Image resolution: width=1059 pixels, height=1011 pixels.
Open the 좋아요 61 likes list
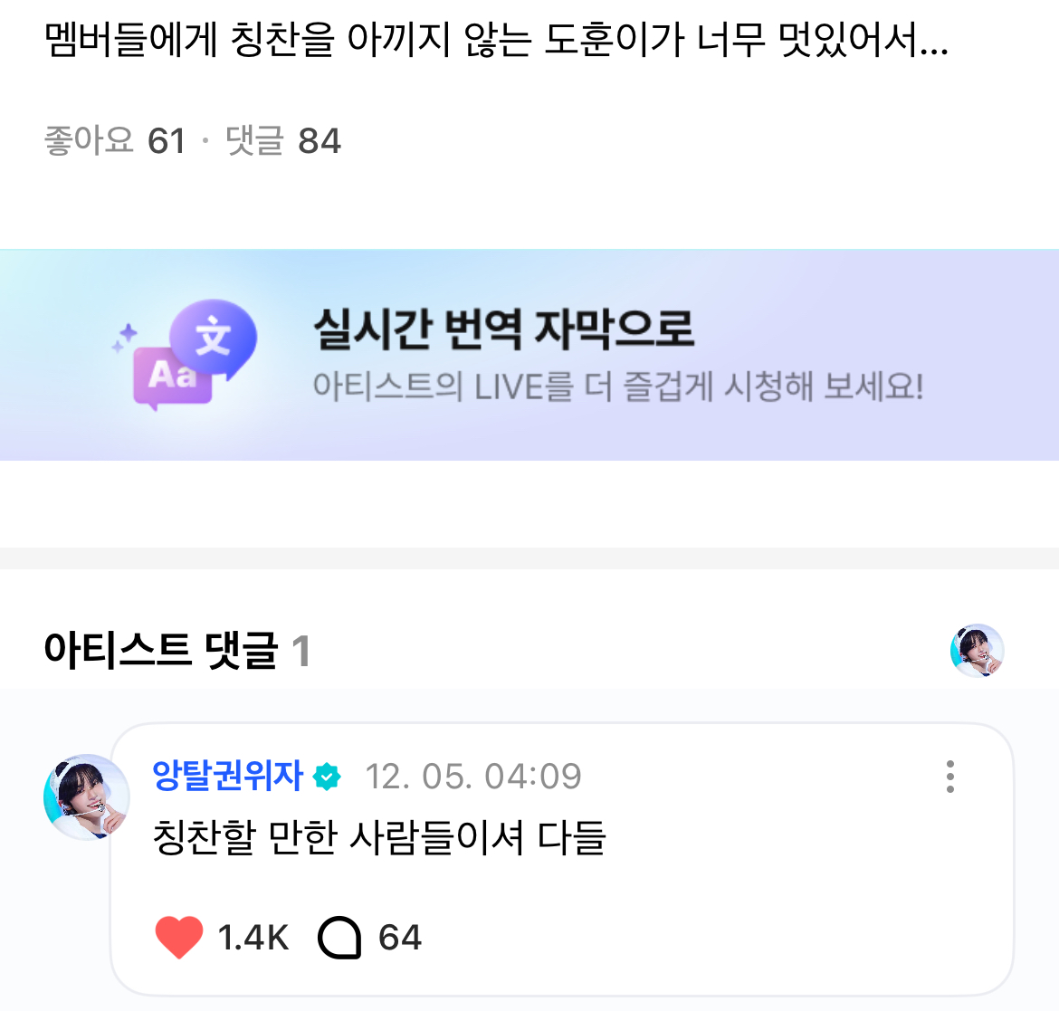pos(115,141)
